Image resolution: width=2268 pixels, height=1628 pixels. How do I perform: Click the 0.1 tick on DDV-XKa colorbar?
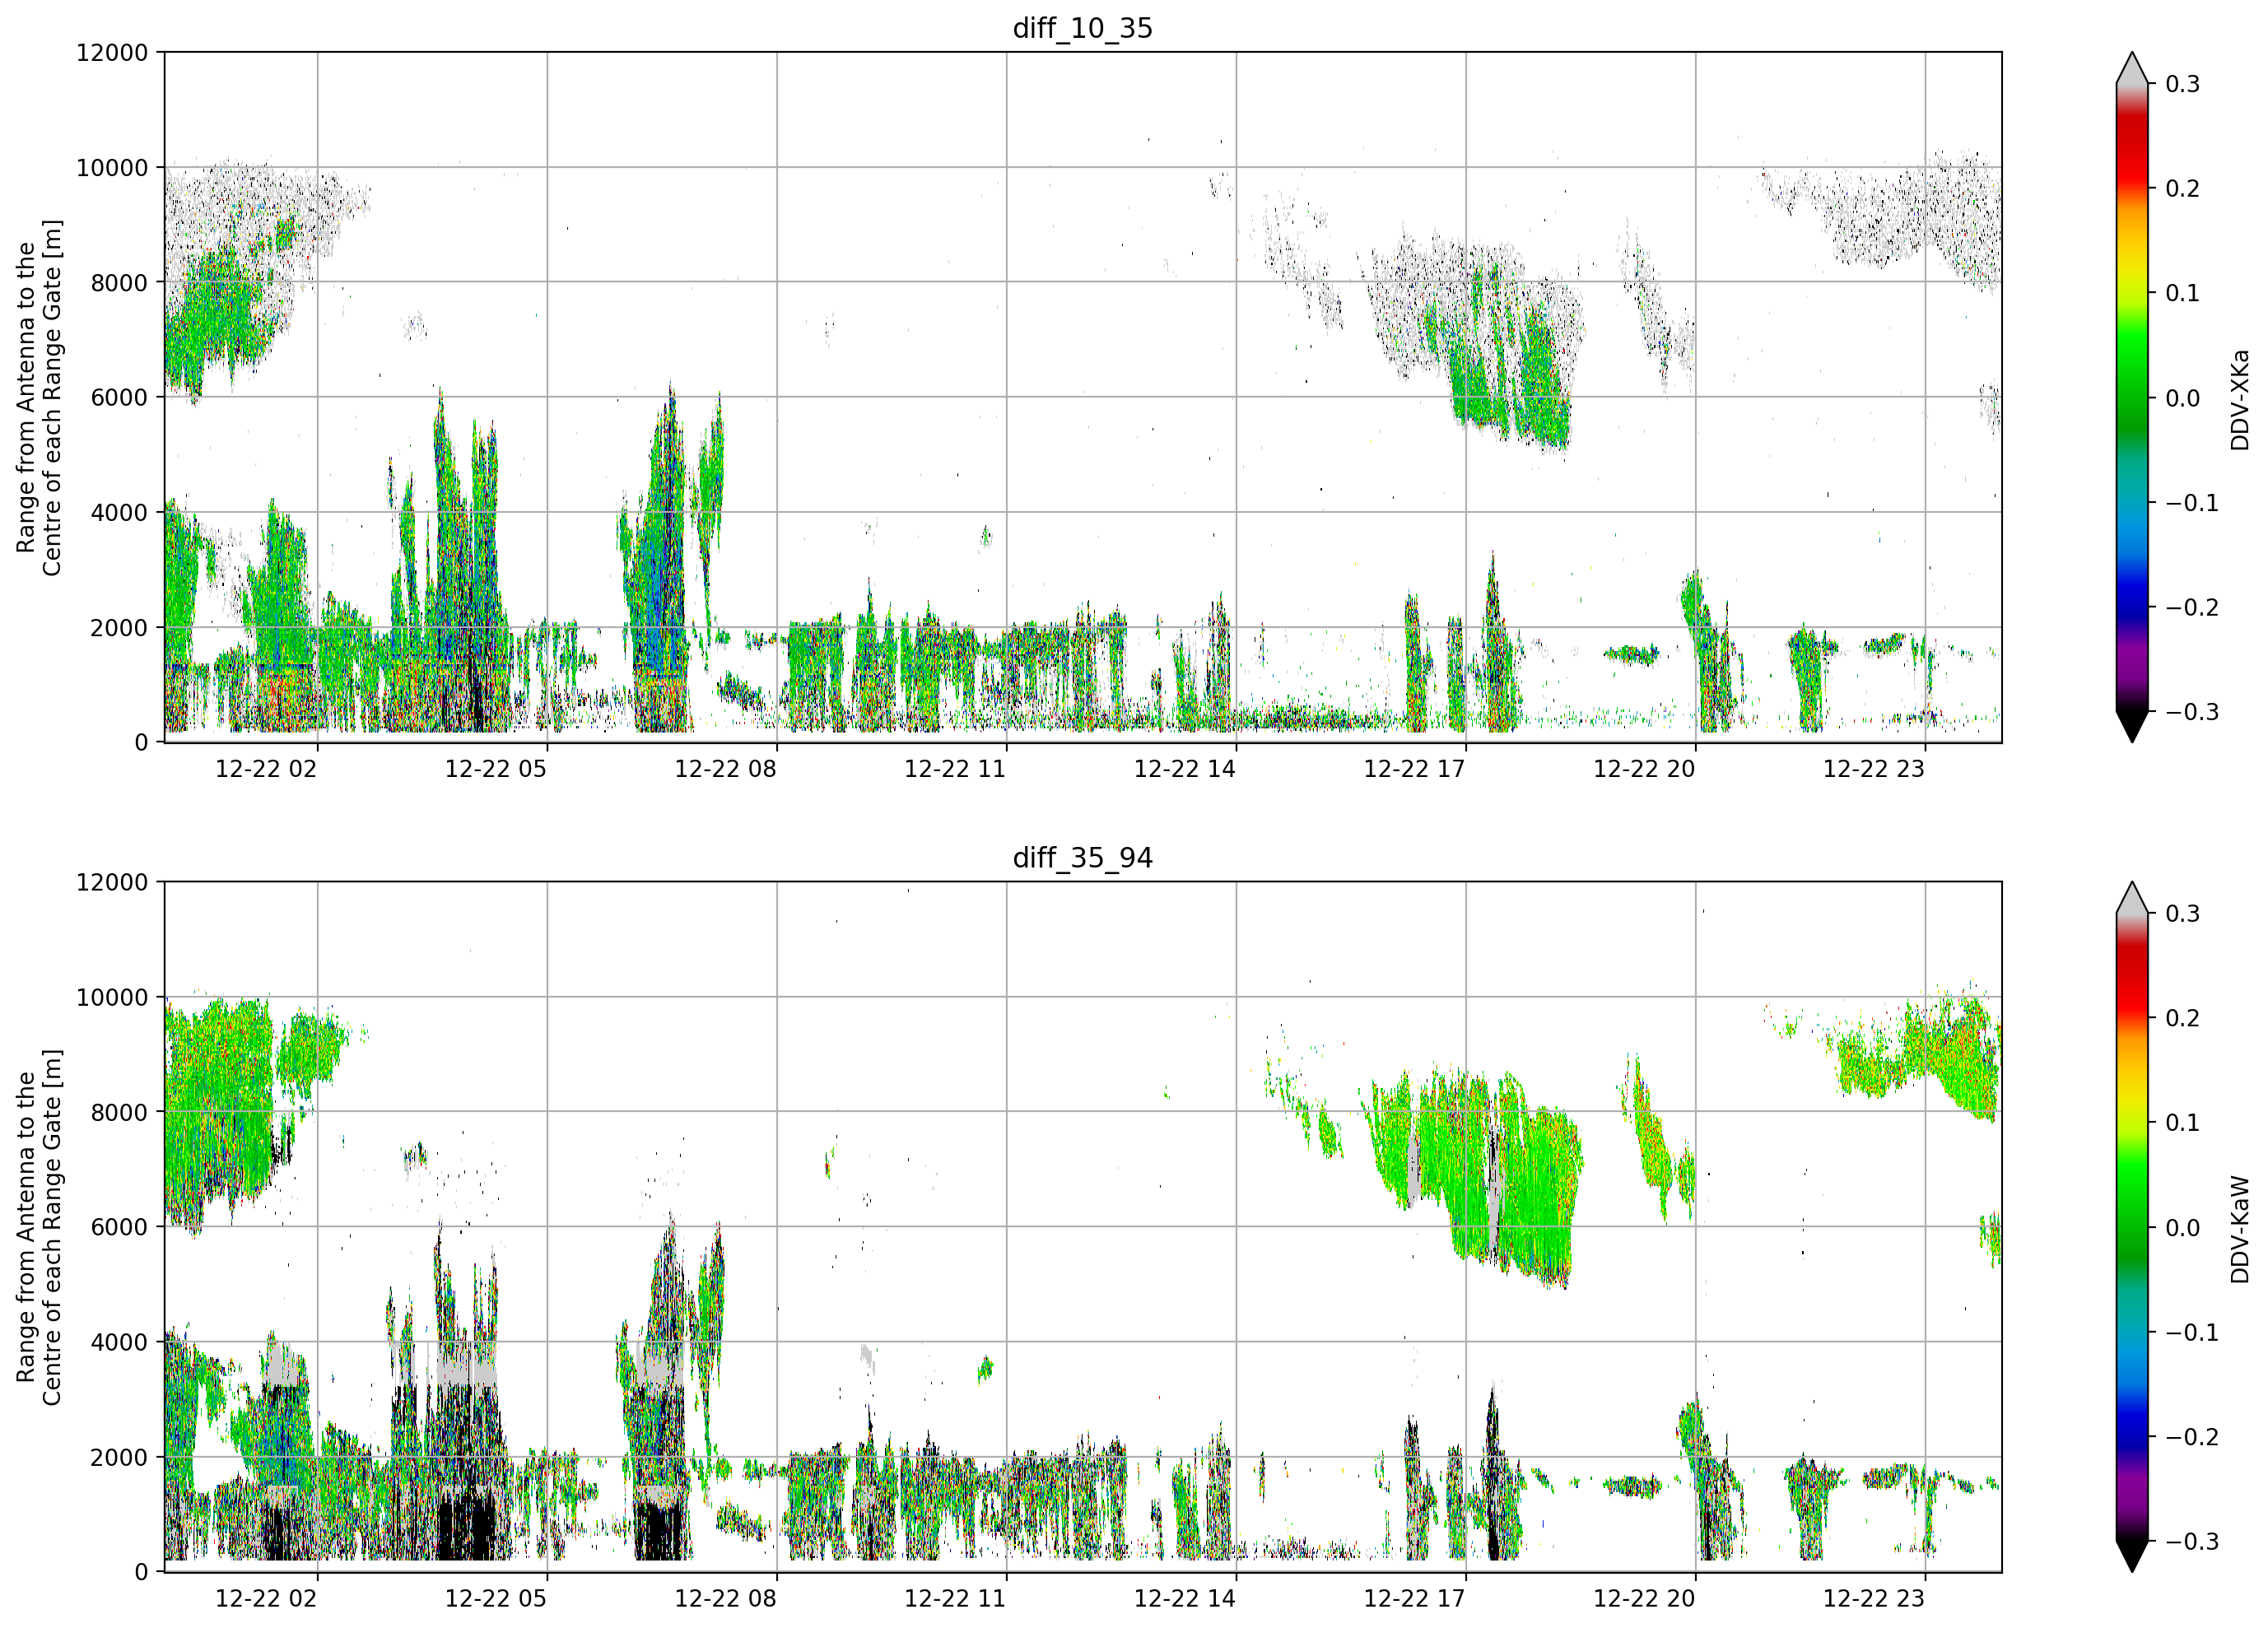[x=2183, y=293]
